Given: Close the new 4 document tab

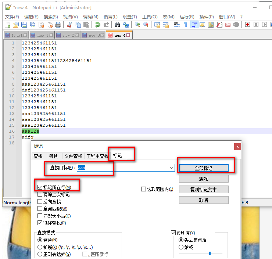Looking at the screenshot, I should click(x=128, y=35).
